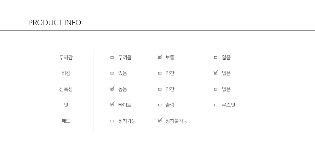This screenshot has width=315, height=159.
Task: Click the 패드 row label
Action: (x=66, y=121)
